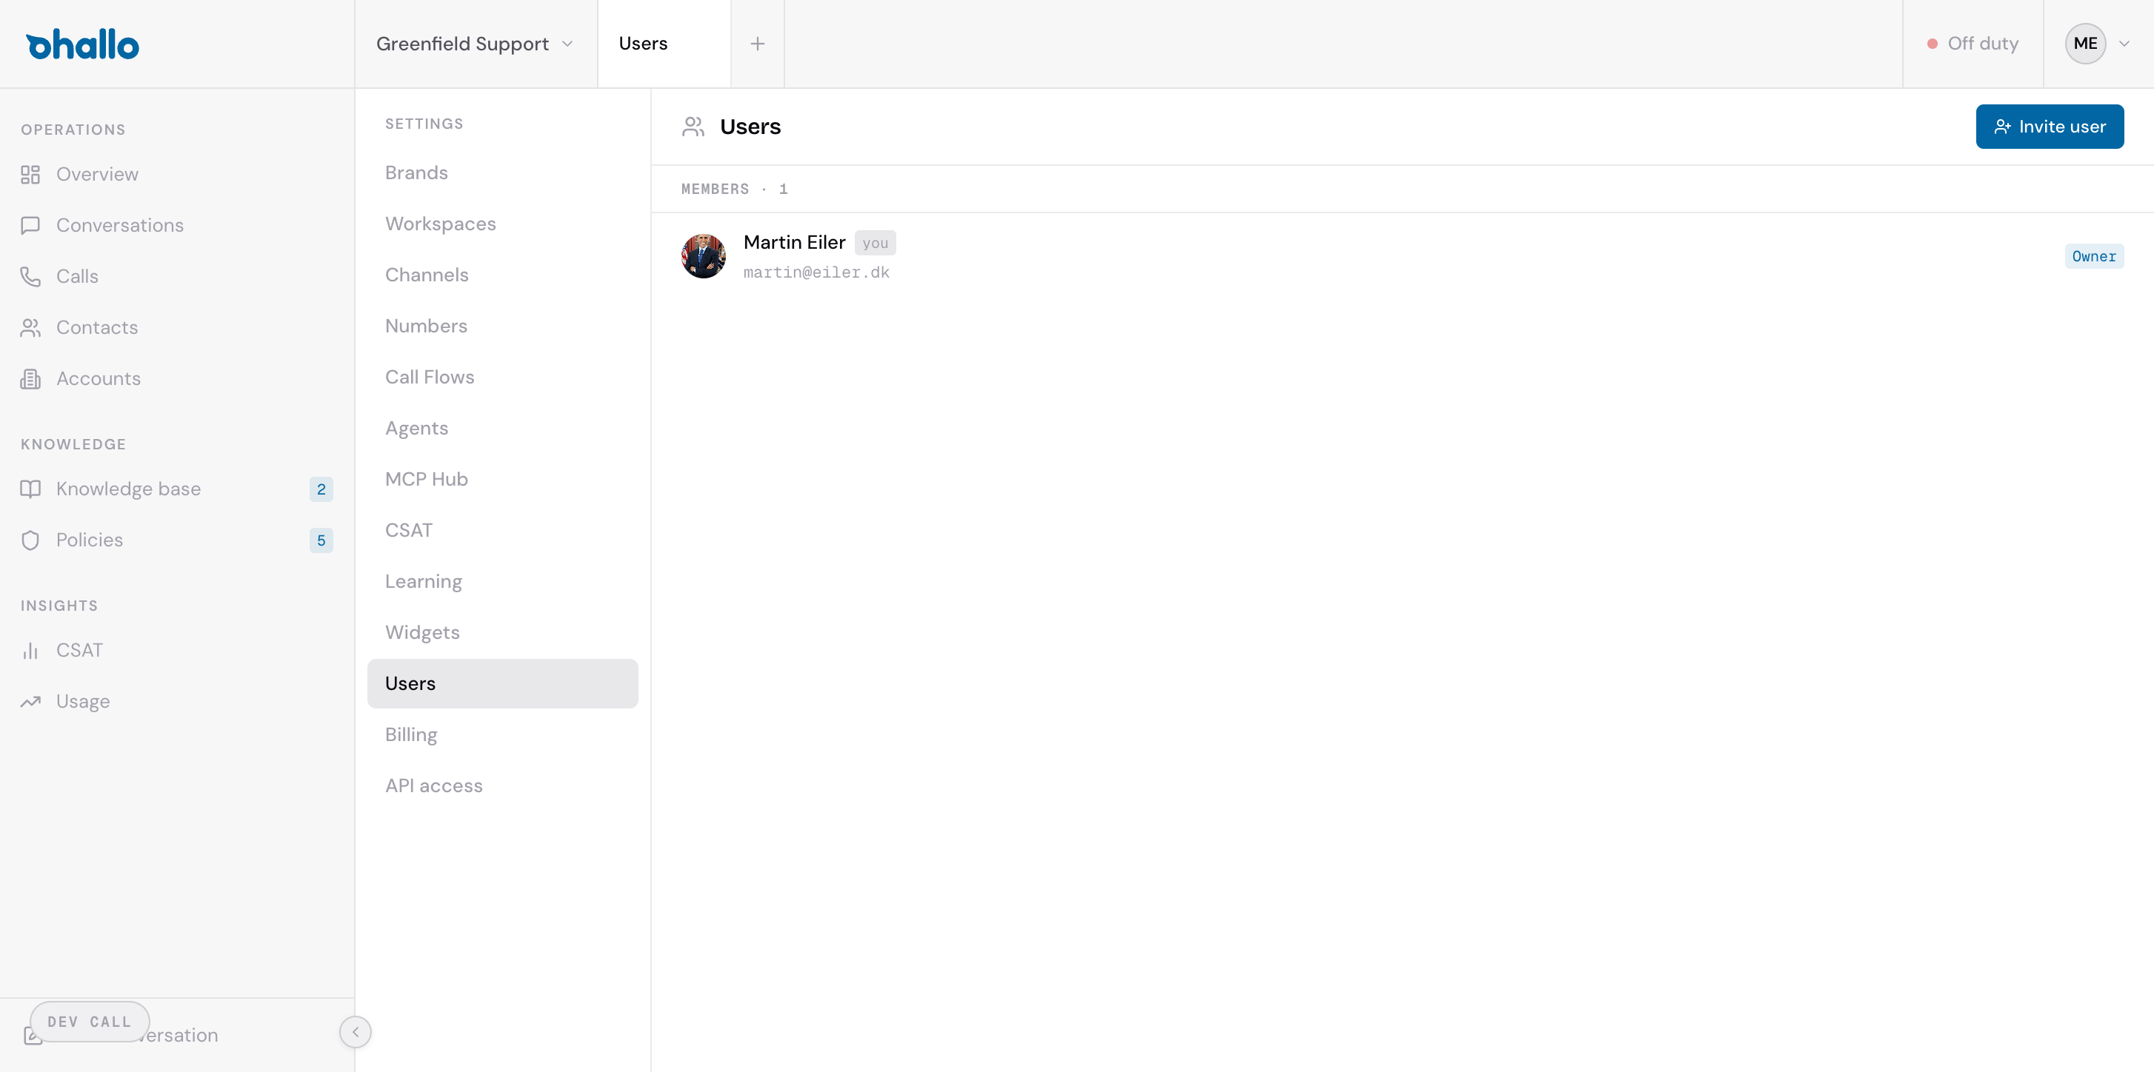Click the Insights CSAT bar chart icon
The width and height of the screenshot is (2154, 1072).
point(30,650)
